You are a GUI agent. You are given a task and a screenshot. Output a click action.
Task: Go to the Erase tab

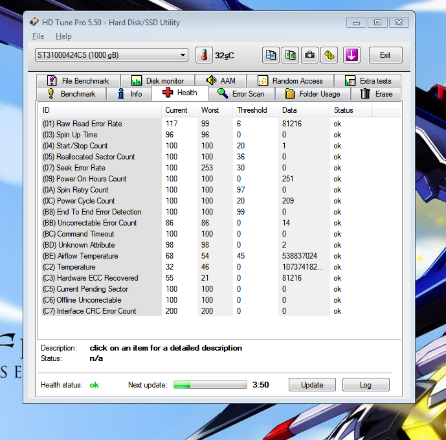pos(376,94)
